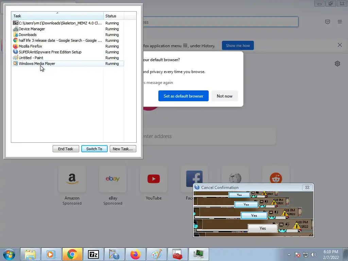Open Windows Explorer from the taskbar

pyautogui.click(x=30, y=254)
